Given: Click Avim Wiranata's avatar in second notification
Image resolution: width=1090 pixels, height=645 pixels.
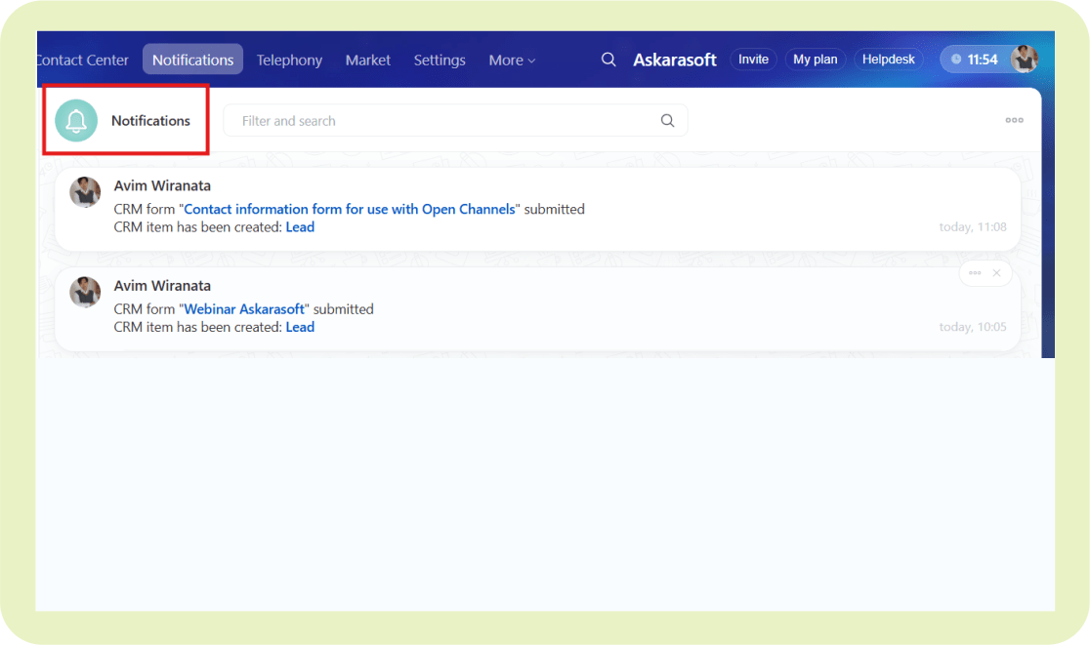Looking at the screenshot, I should pos(85,292).
